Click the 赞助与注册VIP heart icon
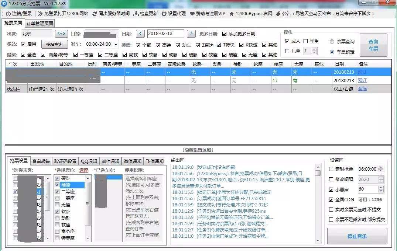This screenshot has width=397, height=251. click(x=192, y=14)
